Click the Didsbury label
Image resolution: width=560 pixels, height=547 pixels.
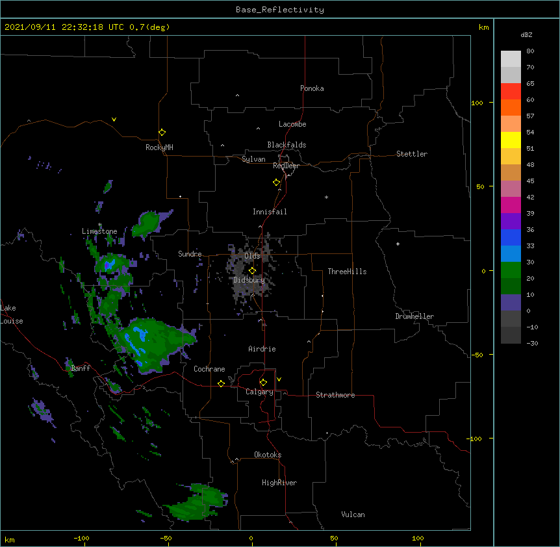click(249, 280)
